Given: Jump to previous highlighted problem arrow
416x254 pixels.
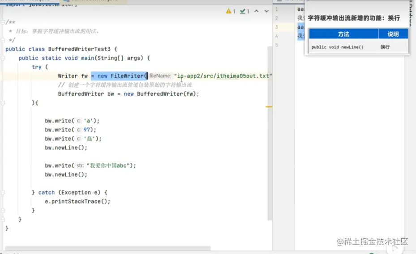Looking at the screenshot, I should click(x=256, y=11).
